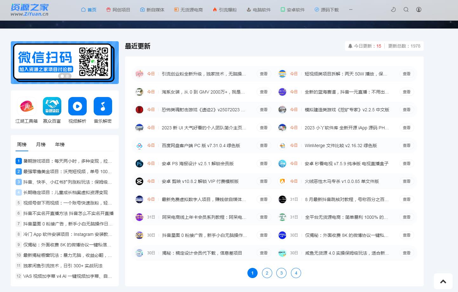Image resolution: width=458 pixels, height=292 pixels.
Task: Click the WeChat QR code banner
Action: pyautogui.click(x=65, y=62)
